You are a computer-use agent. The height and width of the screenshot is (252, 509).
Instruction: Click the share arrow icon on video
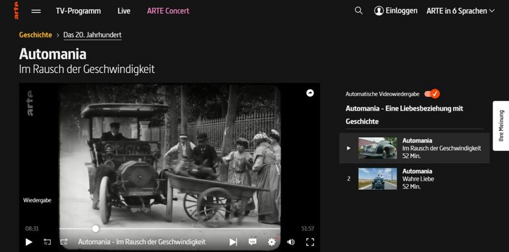[310, 93]
